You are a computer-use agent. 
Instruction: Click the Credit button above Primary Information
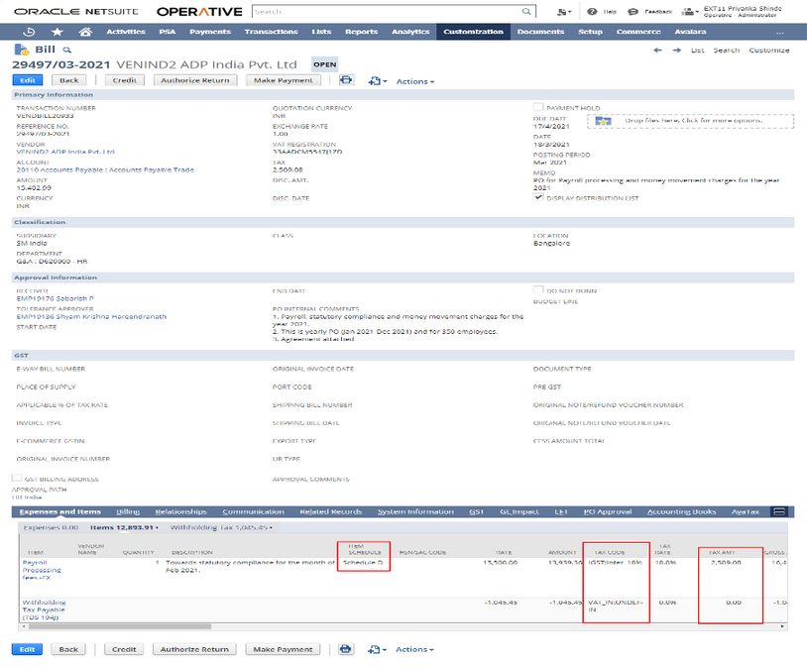[x=125, y=80]
